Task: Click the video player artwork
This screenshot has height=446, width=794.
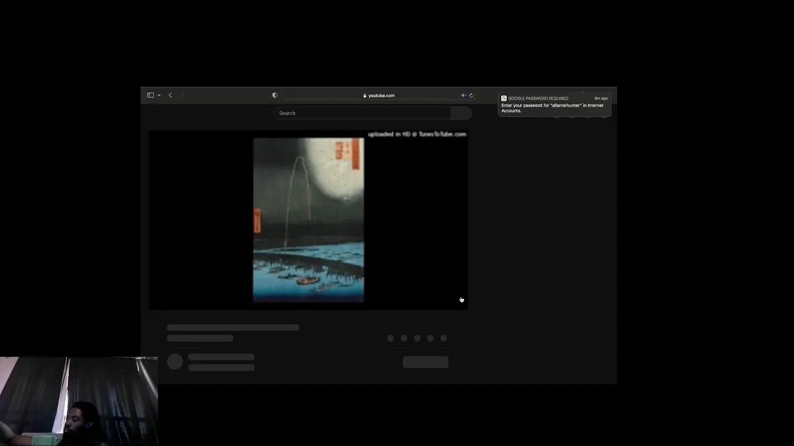Action: click(x=308, y=220)
